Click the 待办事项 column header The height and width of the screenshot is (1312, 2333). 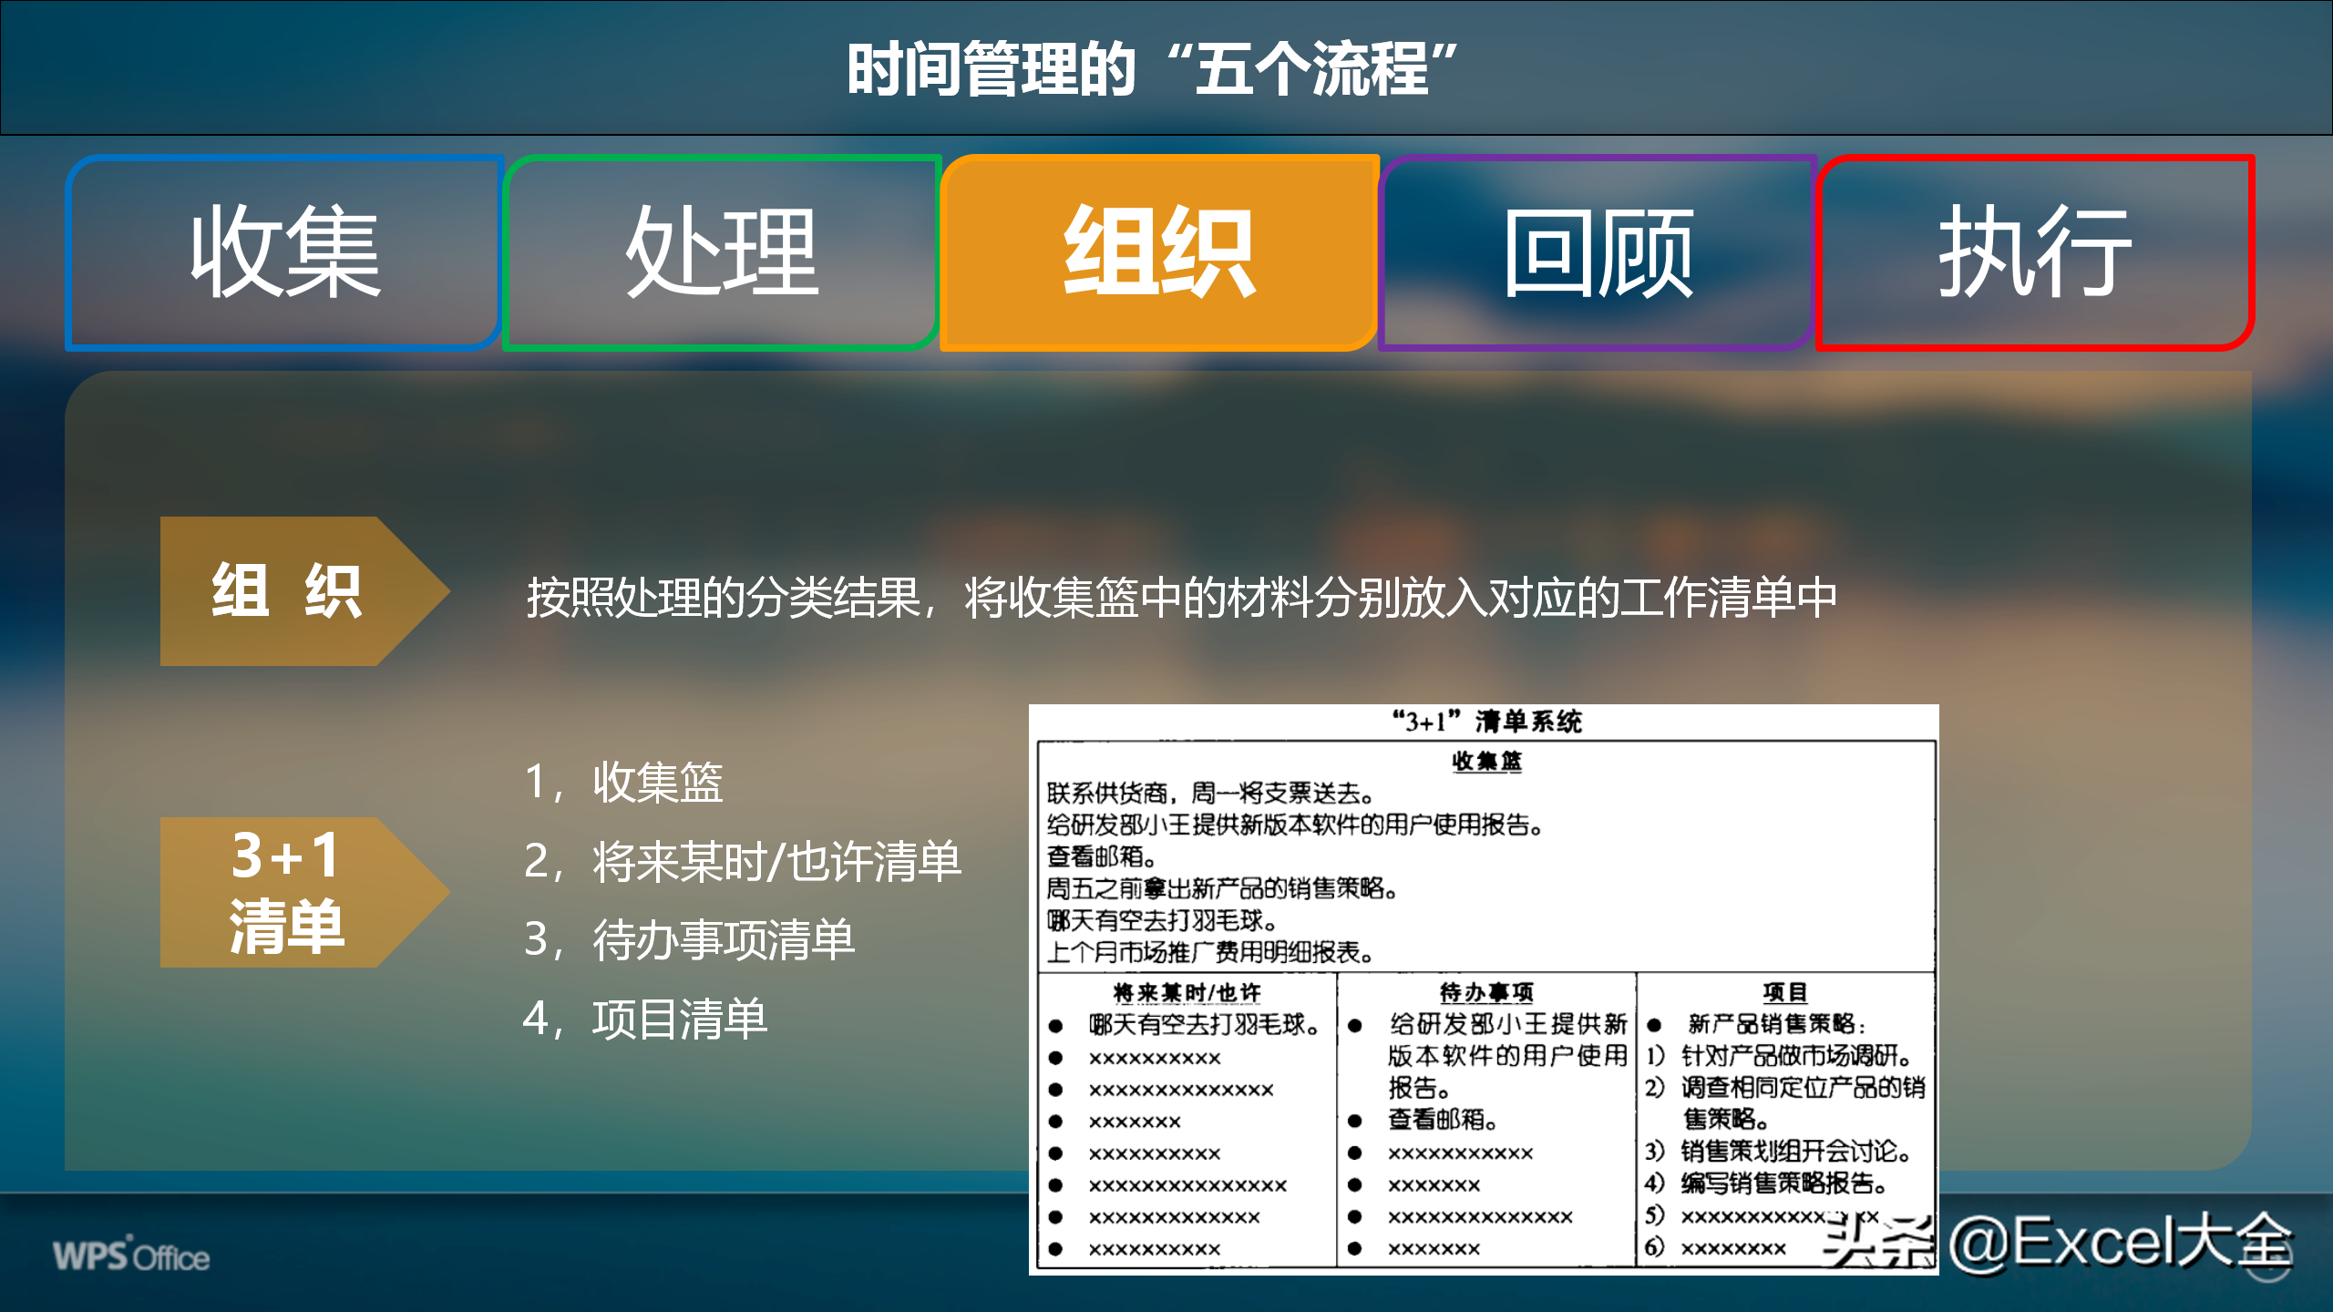[x=1486, y=992]
